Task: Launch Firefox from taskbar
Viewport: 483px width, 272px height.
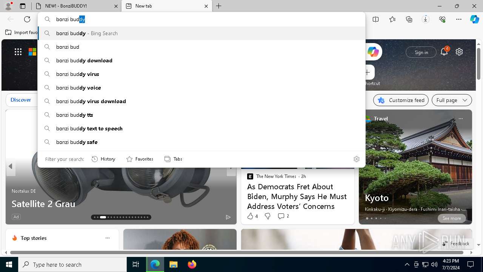Action: (x=192, y=264)
